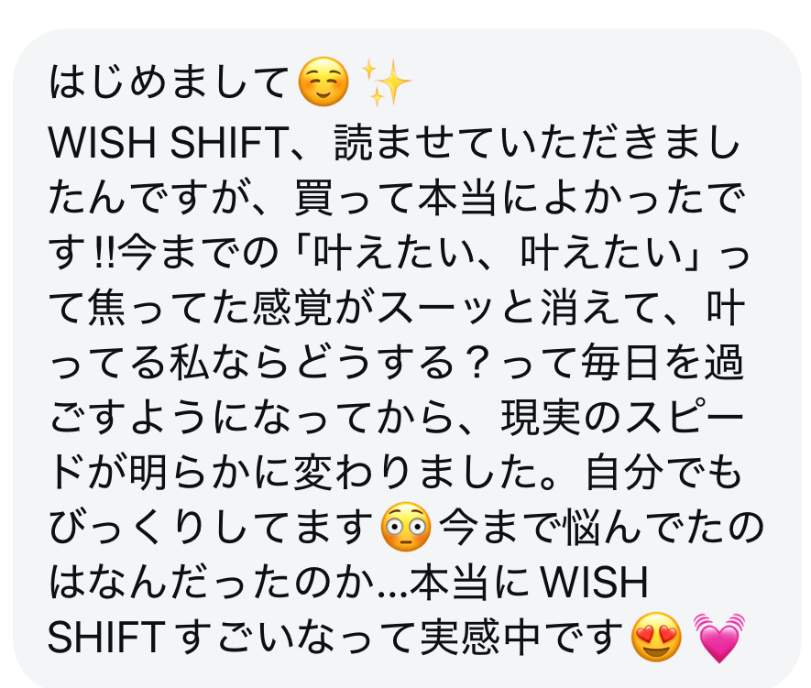Click the sparkles emoji on first line
This screenshot has height=688, width=811.
(386, 82)
